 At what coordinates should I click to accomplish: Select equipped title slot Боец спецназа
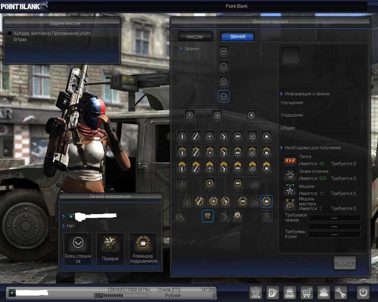tap(78, 249)
